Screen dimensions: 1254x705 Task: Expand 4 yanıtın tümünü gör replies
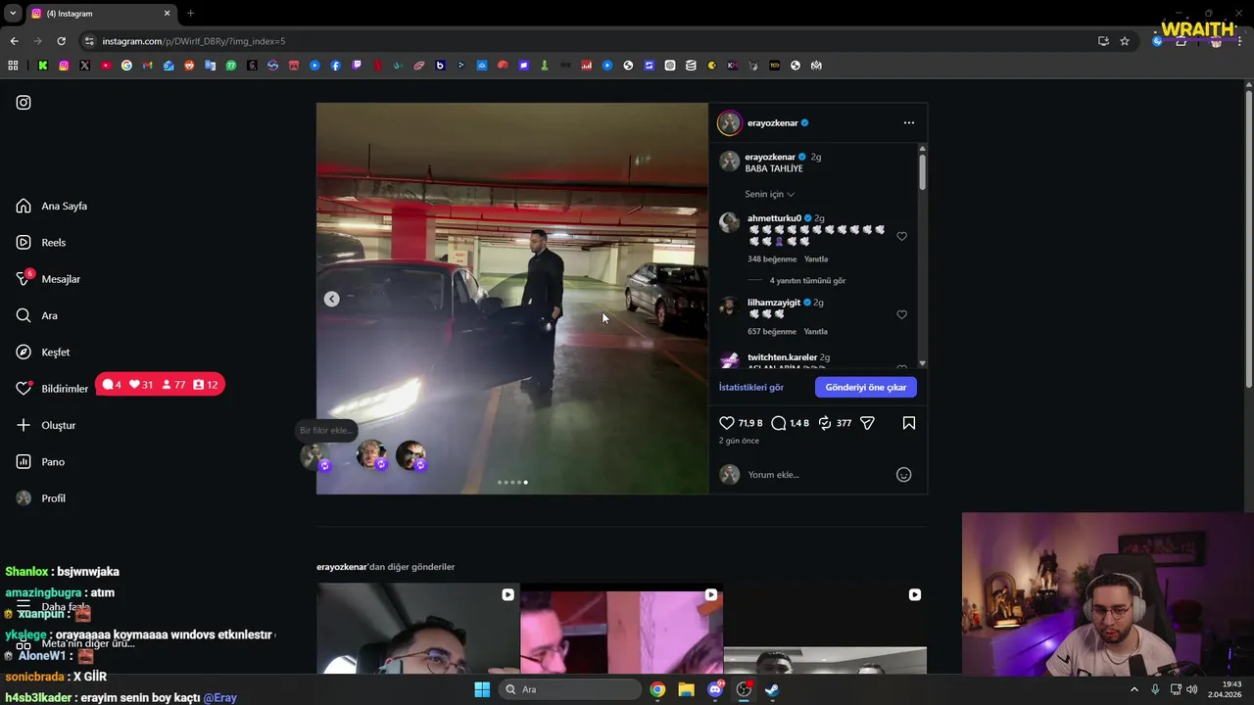[807, 281]
